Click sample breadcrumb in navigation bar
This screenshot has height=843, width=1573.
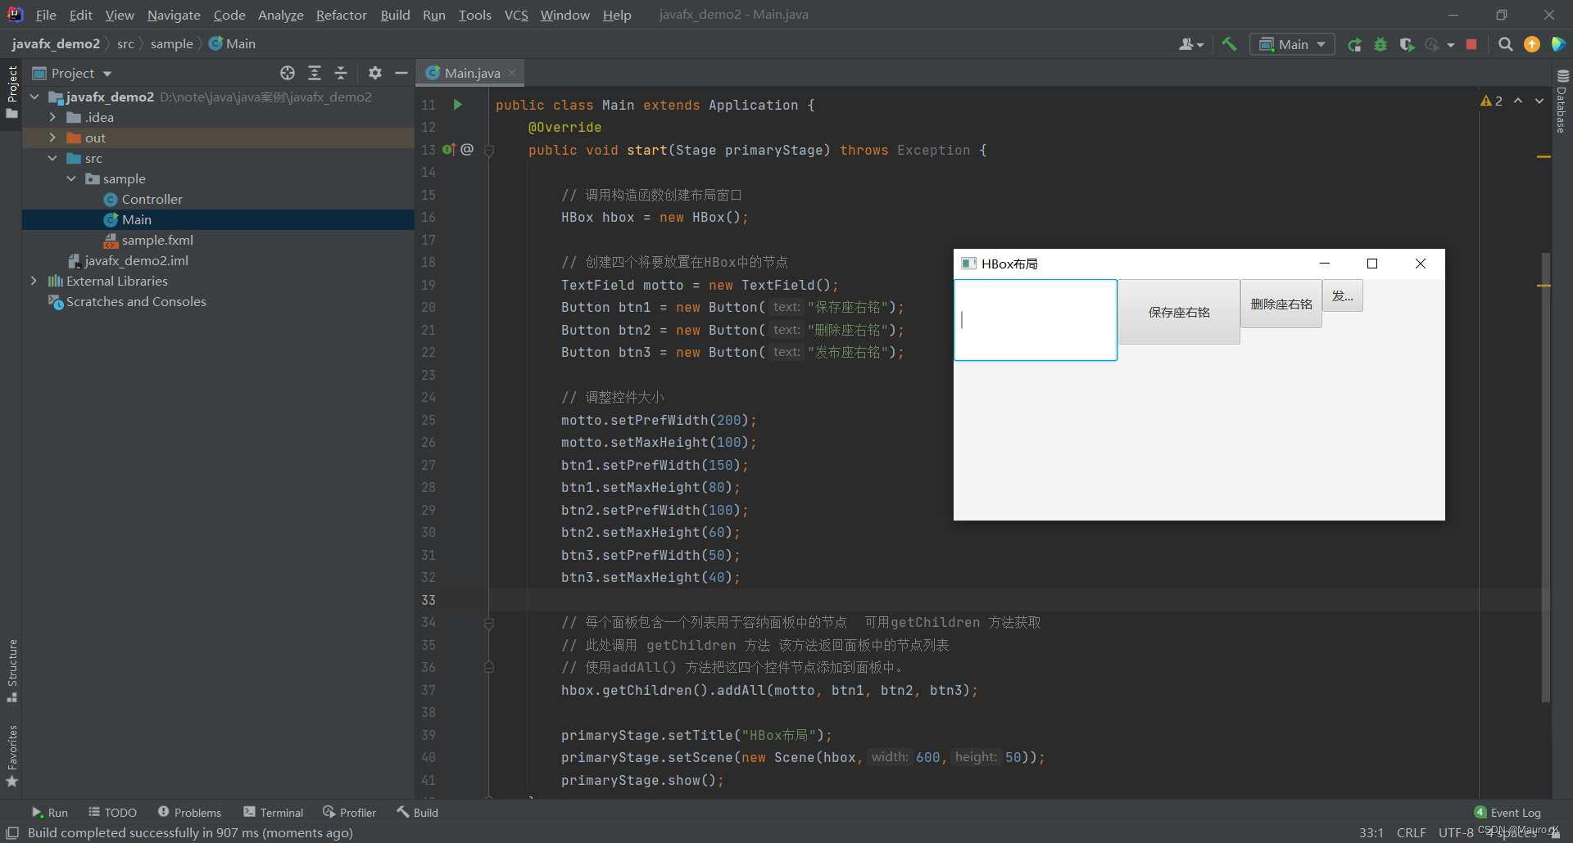[x=171, y=43]
